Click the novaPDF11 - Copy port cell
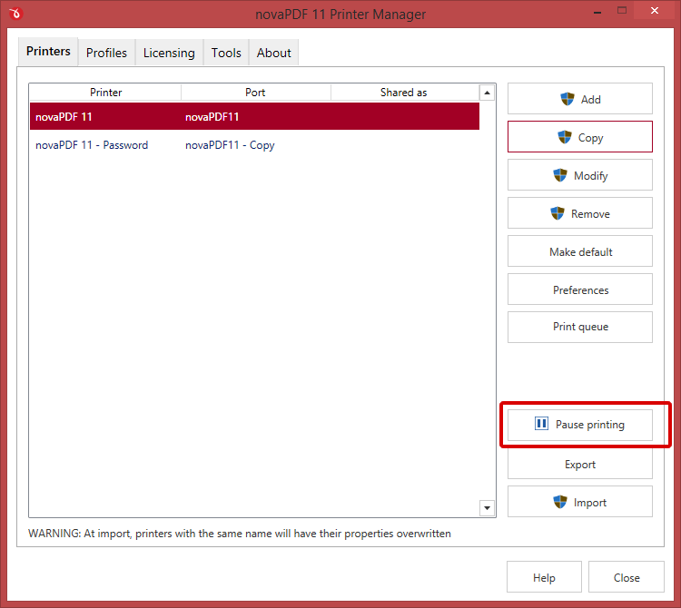The height and width of the screenshot is (608, 681). pos(230,145)
